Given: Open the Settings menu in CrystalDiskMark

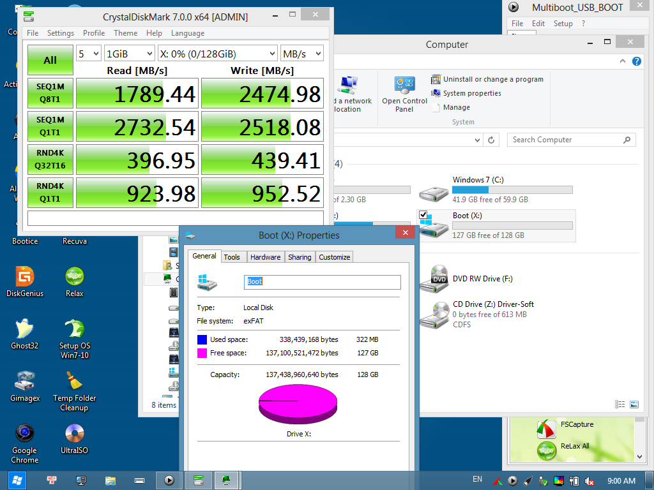Looking at the screenshot, I should (x=61, y=33).
